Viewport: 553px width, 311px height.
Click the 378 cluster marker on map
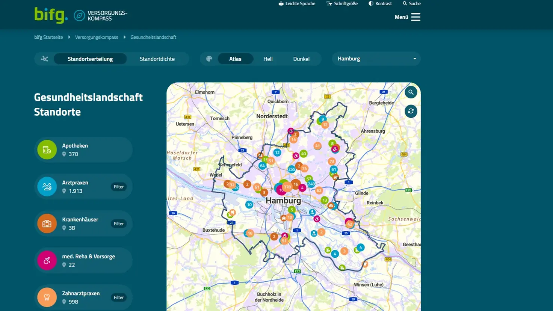pyautogui.click(x=287, y=187)
